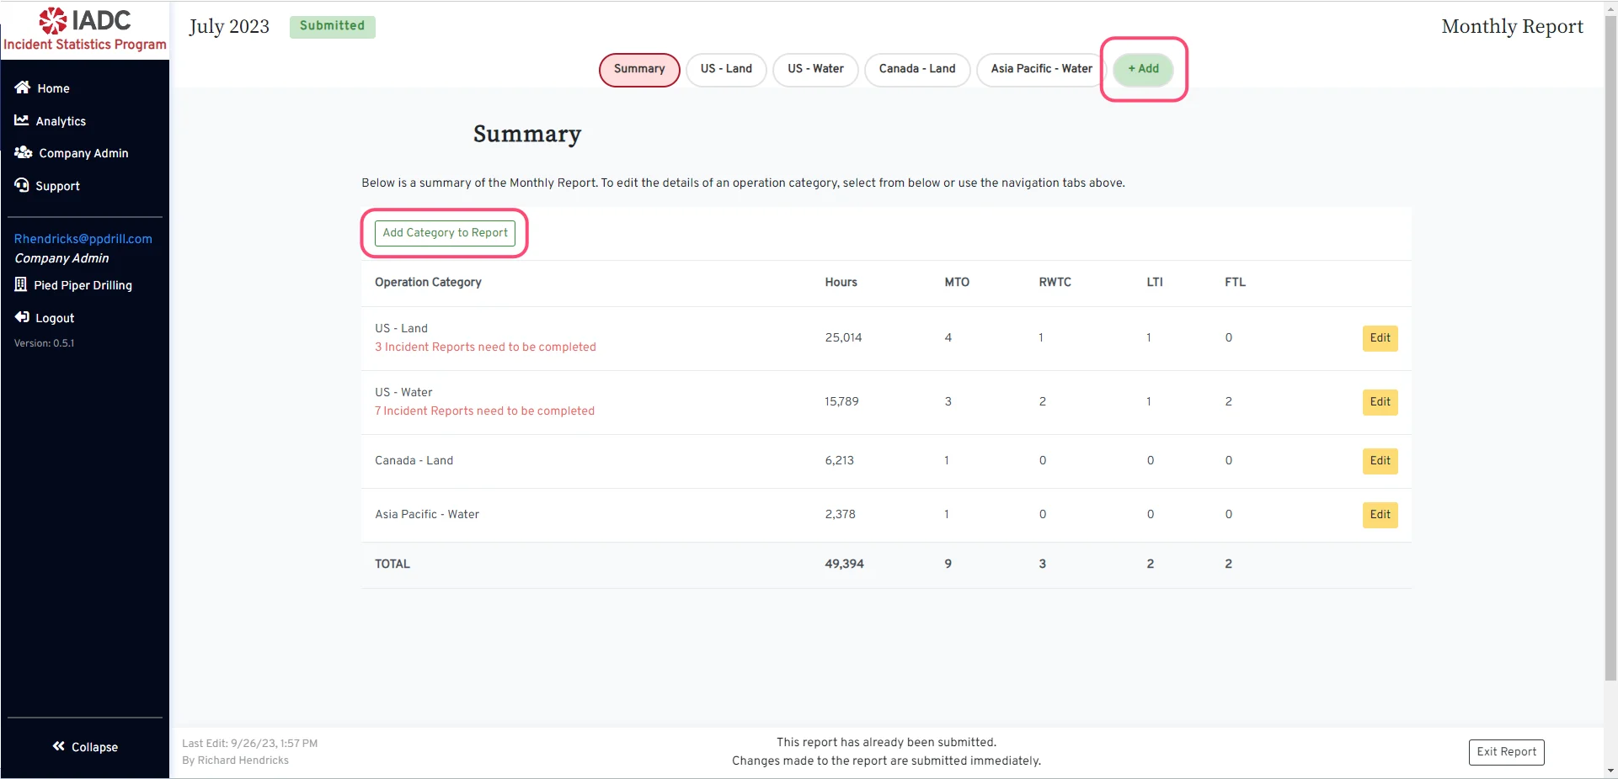Image resolution: width=1618 pixels, height=779 pixels.
Task: Go to the Analytics page
Action: click(x=61, y=121)
